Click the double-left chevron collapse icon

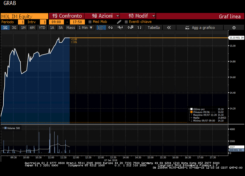[x=169, y=28]
